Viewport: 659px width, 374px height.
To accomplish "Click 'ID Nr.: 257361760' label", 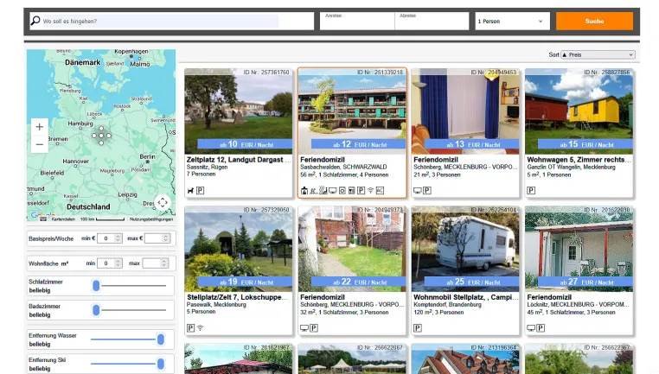I will point(266,73).
